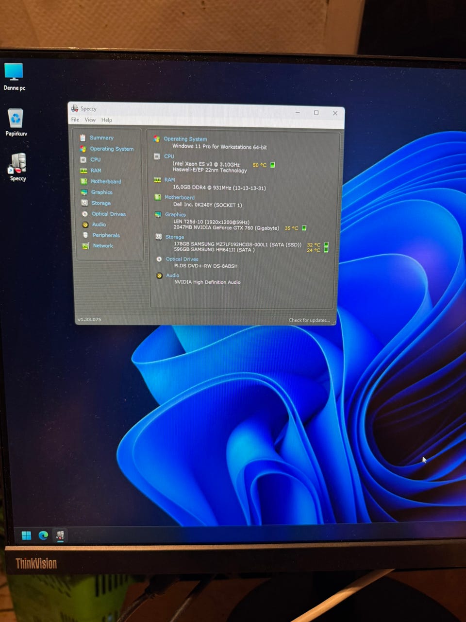Click the Storage heading in summary

pos(175,237)
